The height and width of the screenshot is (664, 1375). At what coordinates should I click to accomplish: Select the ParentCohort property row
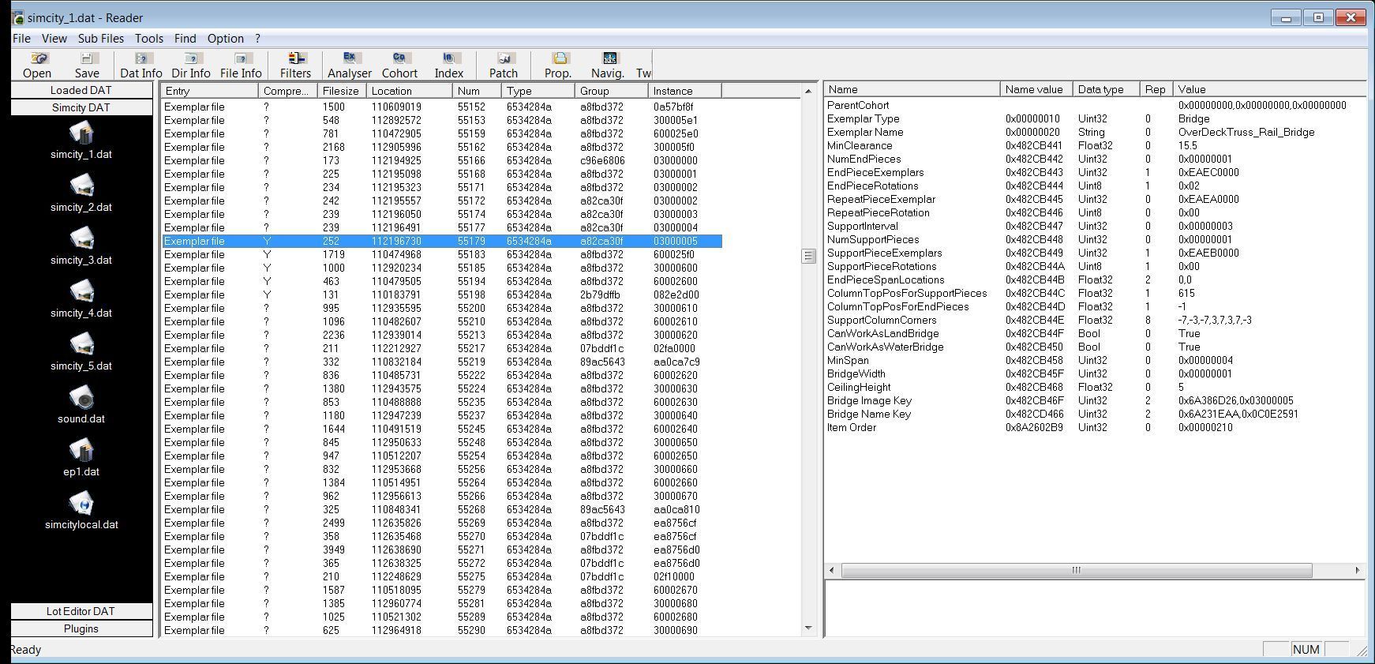pos(1096,105)
